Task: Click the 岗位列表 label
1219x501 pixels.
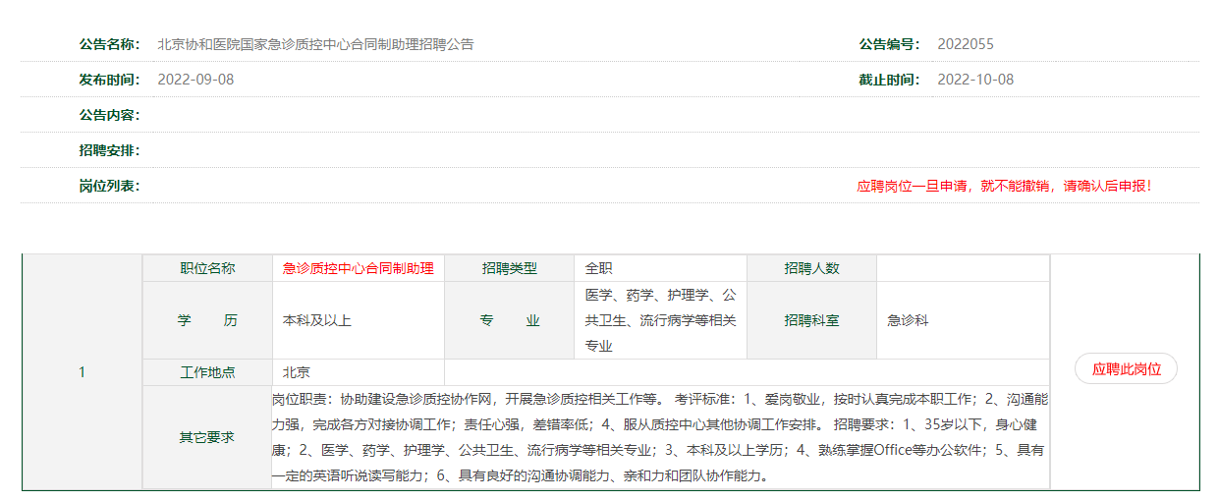Action: [x=109, y=186]
